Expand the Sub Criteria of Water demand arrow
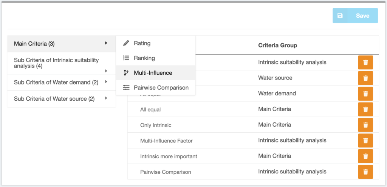Screen dimensions: 387x187 click(x=106, y=82)
